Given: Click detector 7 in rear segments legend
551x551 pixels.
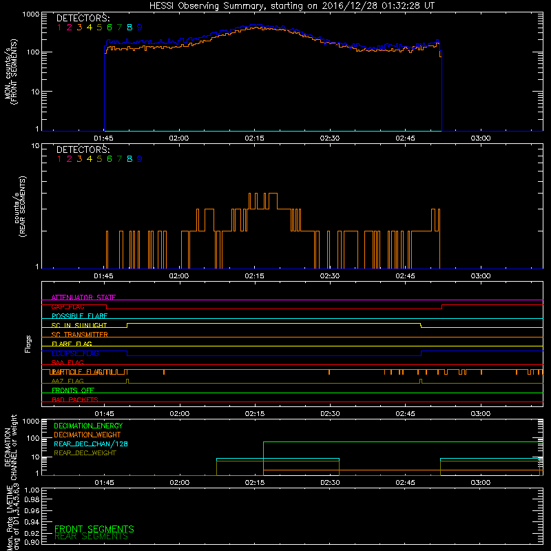Looking at the screenshot, I should [119, 159].
